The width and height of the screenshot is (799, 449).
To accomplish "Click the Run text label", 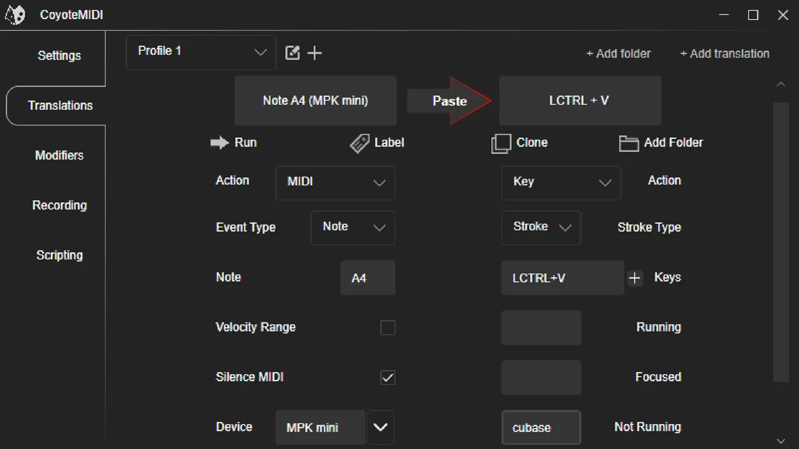I will point(245,143).
